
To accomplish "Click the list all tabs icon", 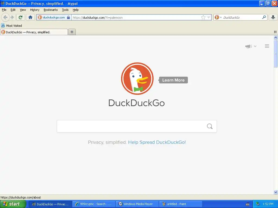I will [x=275, y=32].
